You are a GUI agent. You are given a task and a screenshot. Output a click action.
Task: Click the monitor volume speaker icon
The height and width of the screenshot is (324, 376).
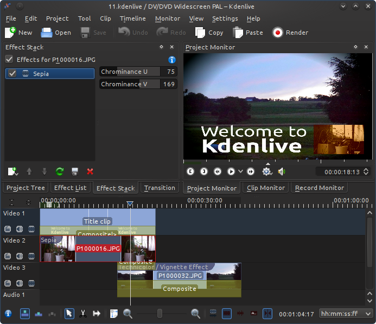282,171
